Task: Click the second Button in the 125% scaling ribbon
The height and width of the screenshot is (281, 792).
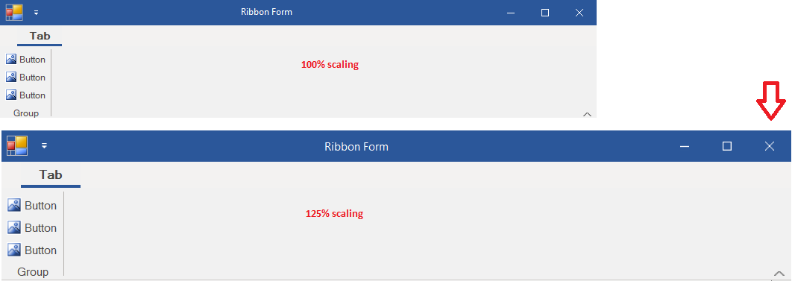Action: point(32,228)
